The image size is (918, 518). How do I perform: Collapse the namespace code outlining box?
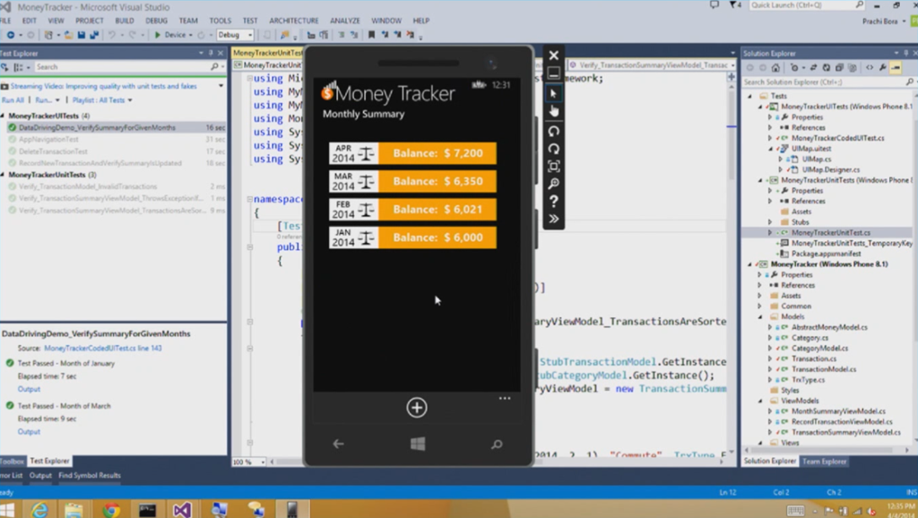click(x=250, y=199)
